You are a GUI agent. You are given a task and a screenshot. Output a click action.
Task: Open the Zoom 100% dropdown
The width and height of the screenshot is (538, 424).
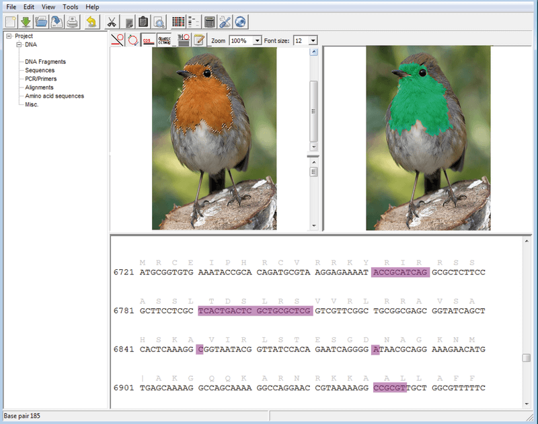257,40
